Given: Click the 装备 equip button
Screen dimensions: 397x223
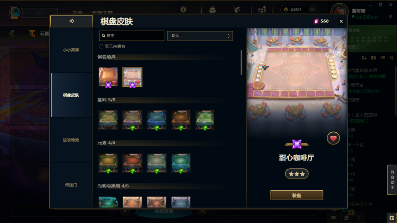Looking at the screenshot, I should (297, 195).
